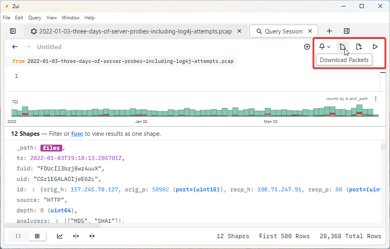
Task: Click the horizontal results scrollbar
Action: point(53,225)
